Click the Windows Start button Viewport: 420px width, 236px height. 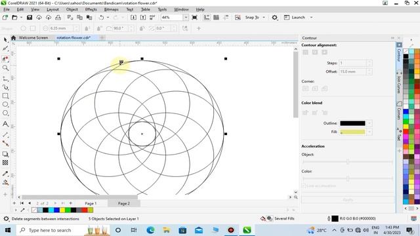(8, 230)
